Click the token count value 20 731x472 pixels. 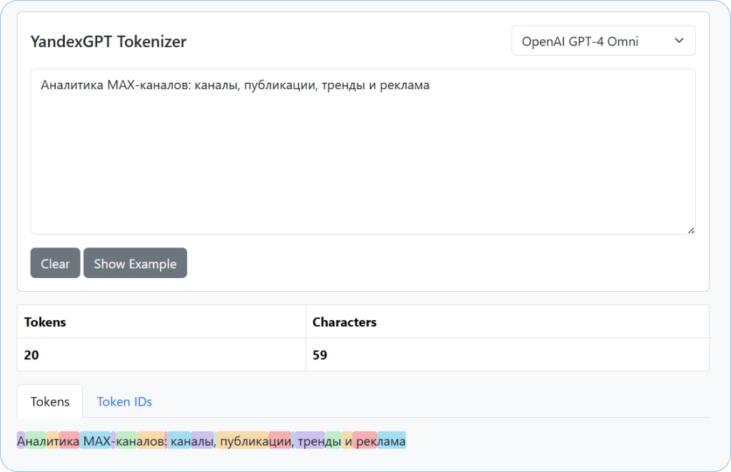[x=31, y=355]
